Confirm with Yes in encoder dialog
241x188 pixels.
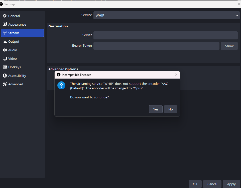156,109
